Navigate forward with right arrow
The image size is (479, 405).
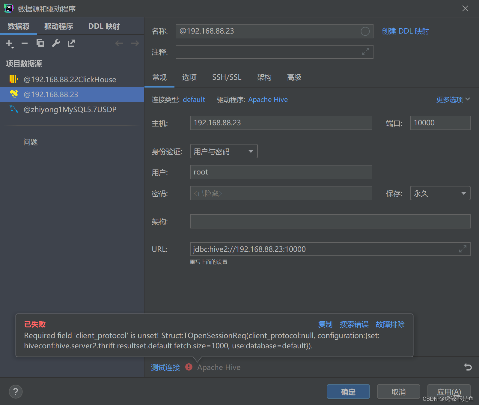click(x=135, y=43)
